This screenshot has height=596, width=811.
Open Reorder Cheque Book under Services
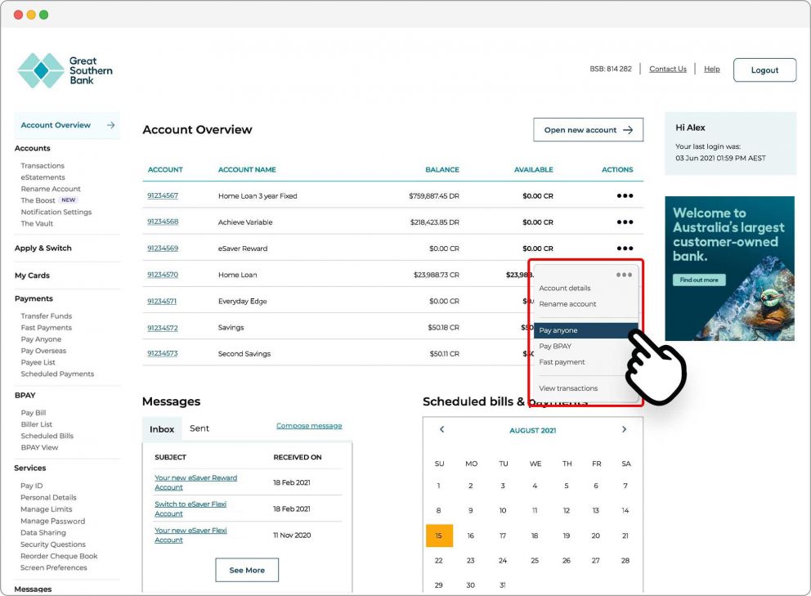point(59,556)
